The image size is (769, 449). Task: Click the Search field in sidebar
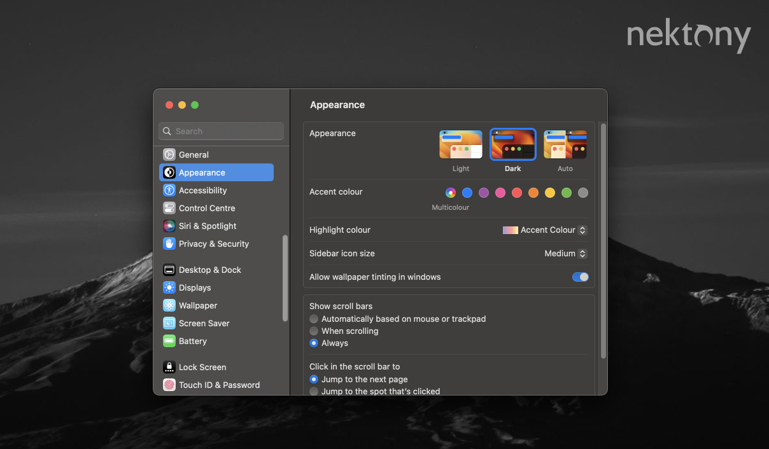221,131
